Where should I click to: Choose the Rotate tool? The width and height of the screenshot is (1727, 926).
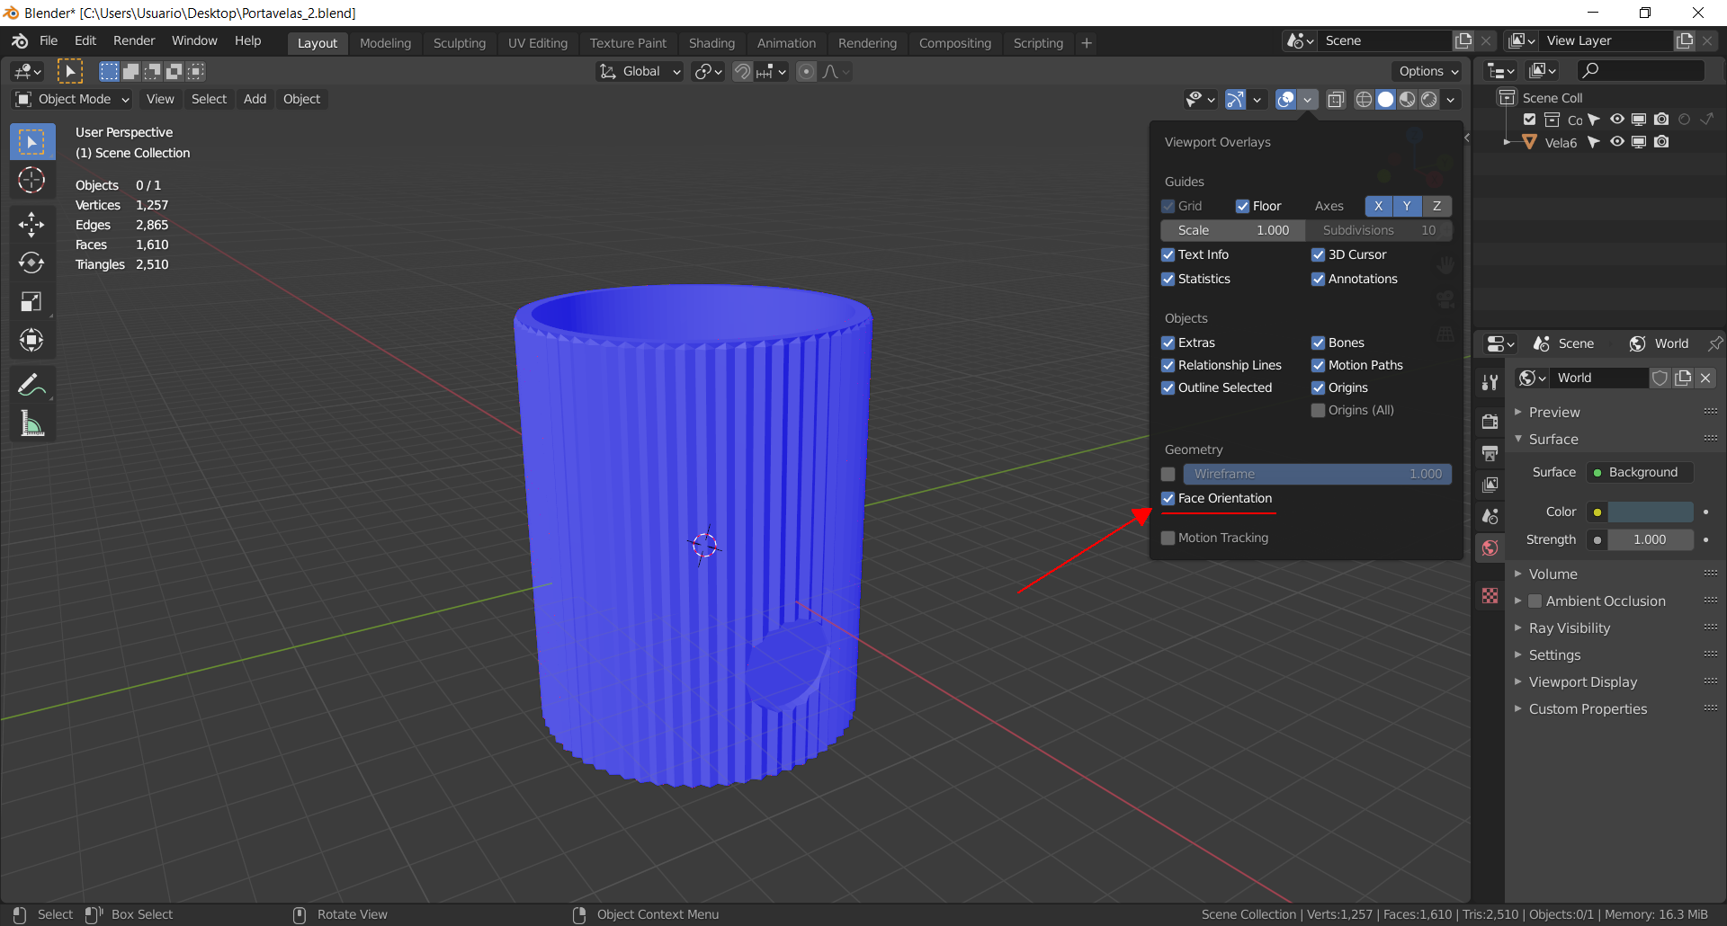pos(32,263)
